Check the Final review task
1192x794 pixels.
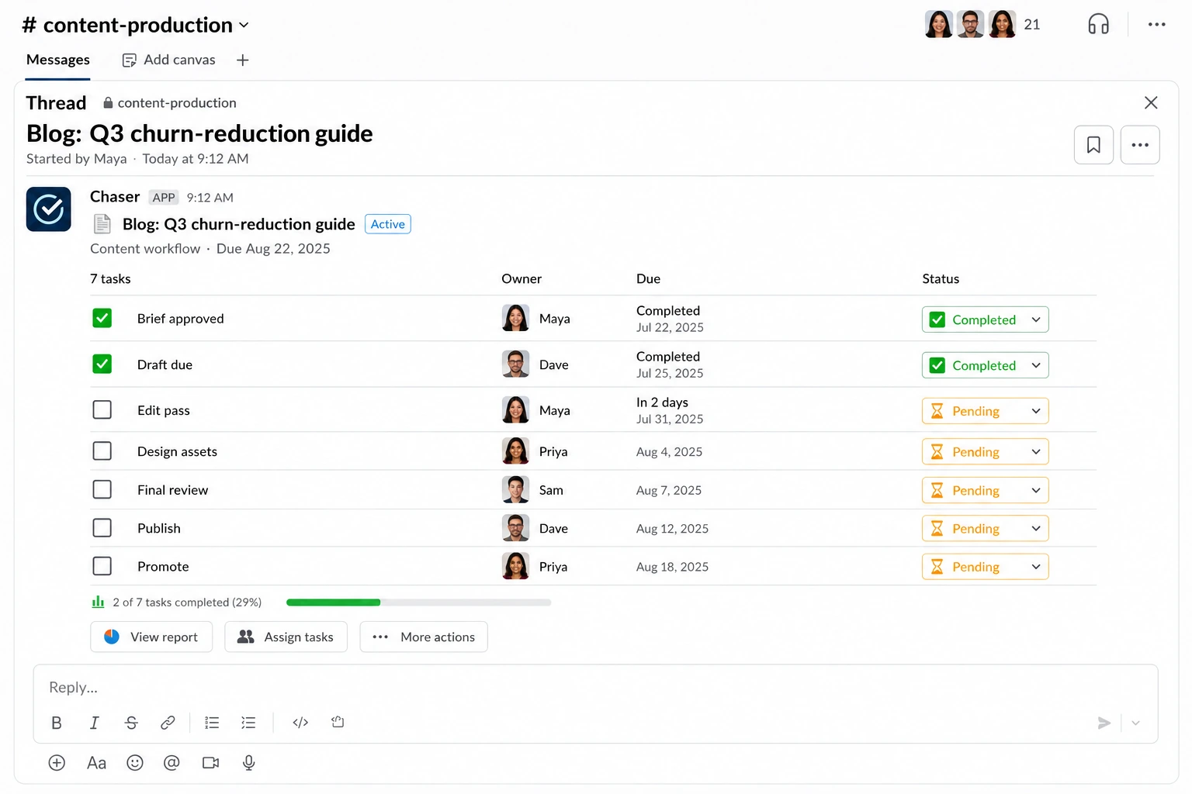(102, 489)
